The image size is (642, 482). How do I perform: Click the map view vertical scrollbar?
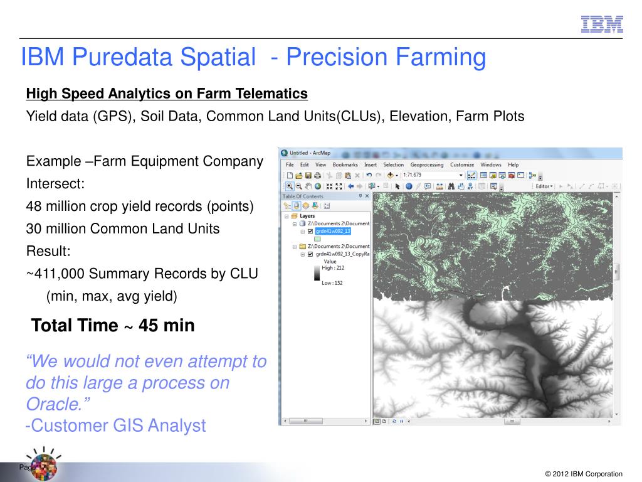point(617,306)
